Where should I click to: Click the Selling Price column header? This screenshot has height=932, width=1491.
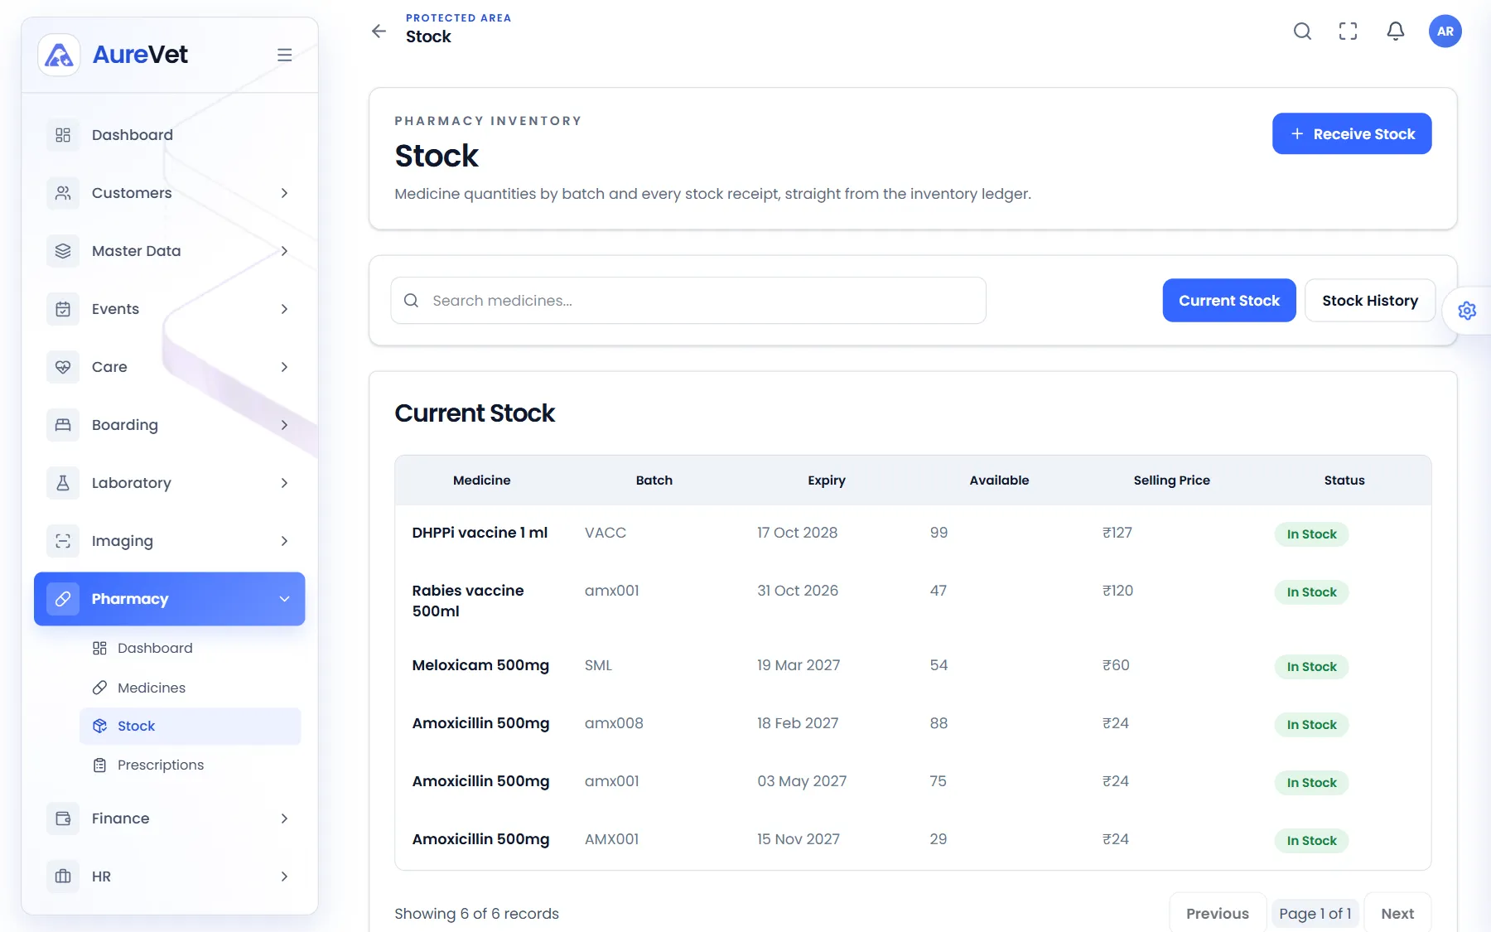tap(1171, 480)
